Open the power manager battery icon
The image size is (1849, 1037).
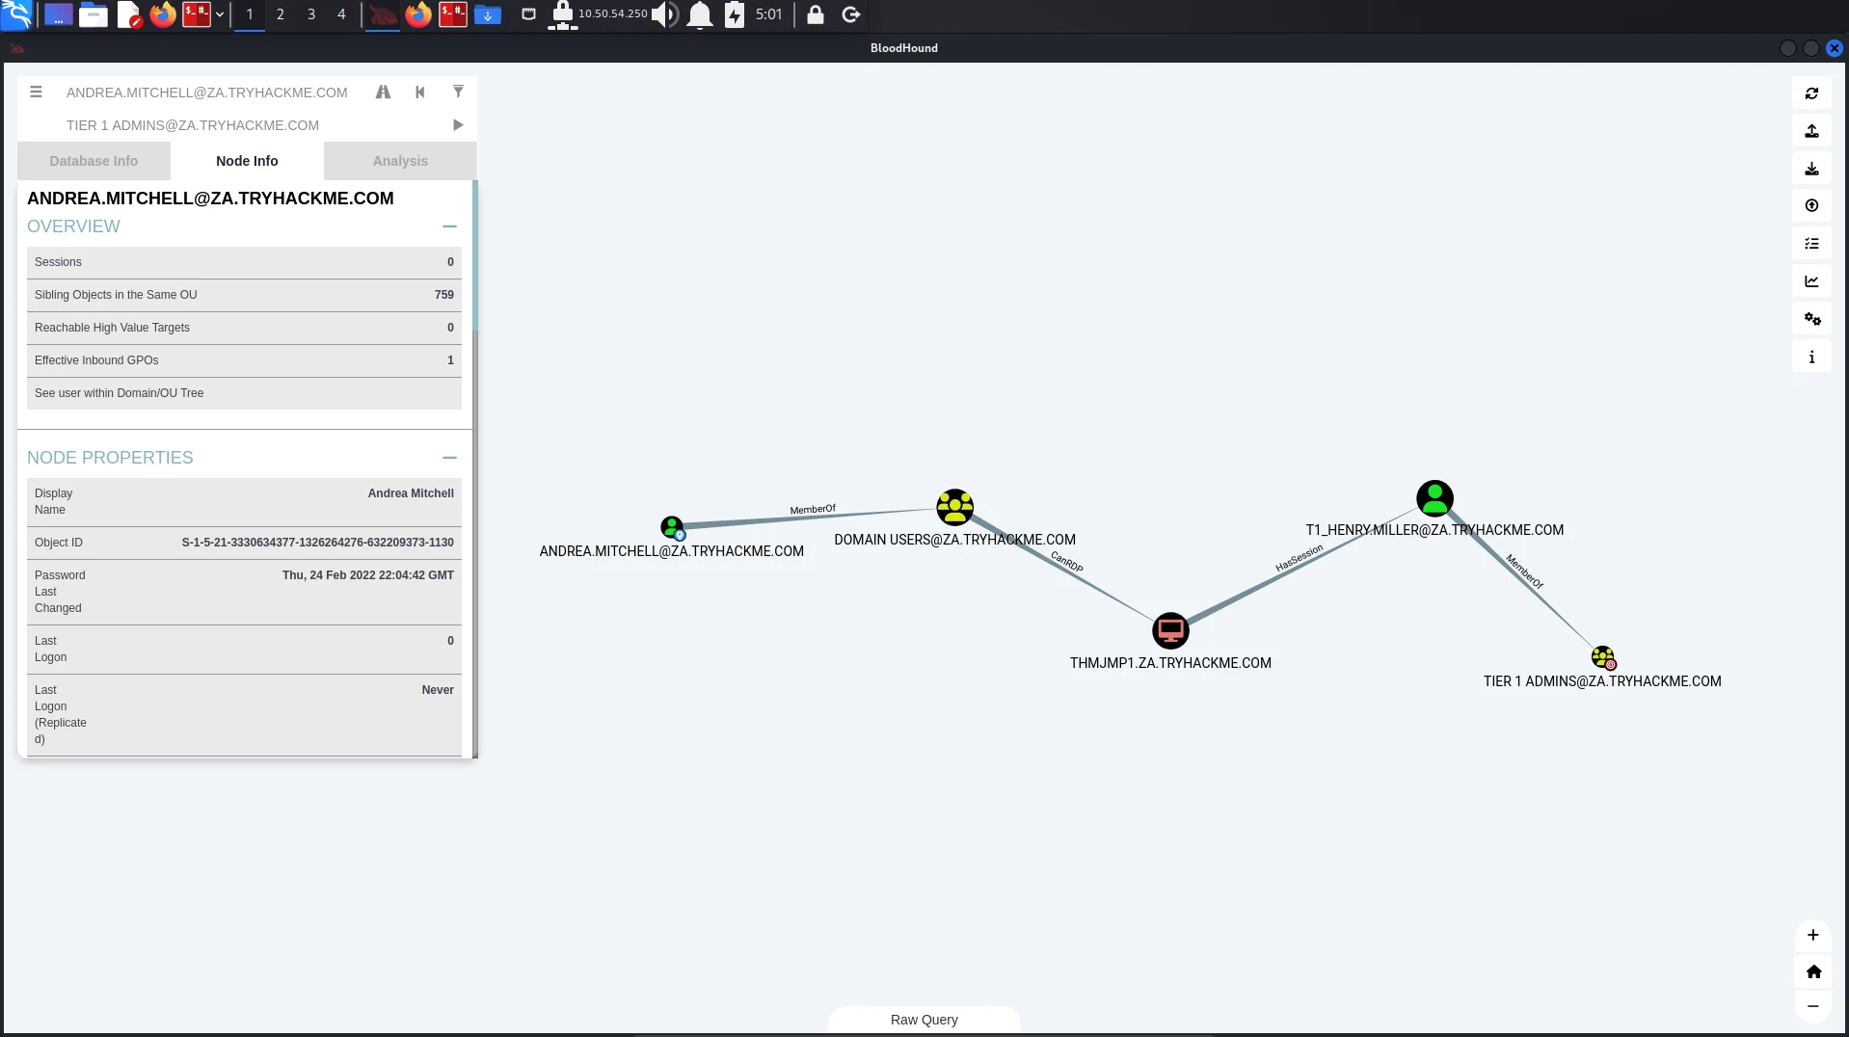[x=735, y=14]
